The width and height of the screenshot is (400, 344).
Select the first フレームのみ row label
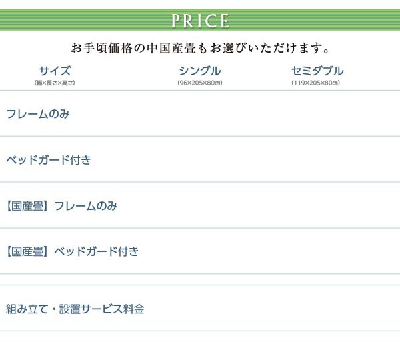[38, 114]
